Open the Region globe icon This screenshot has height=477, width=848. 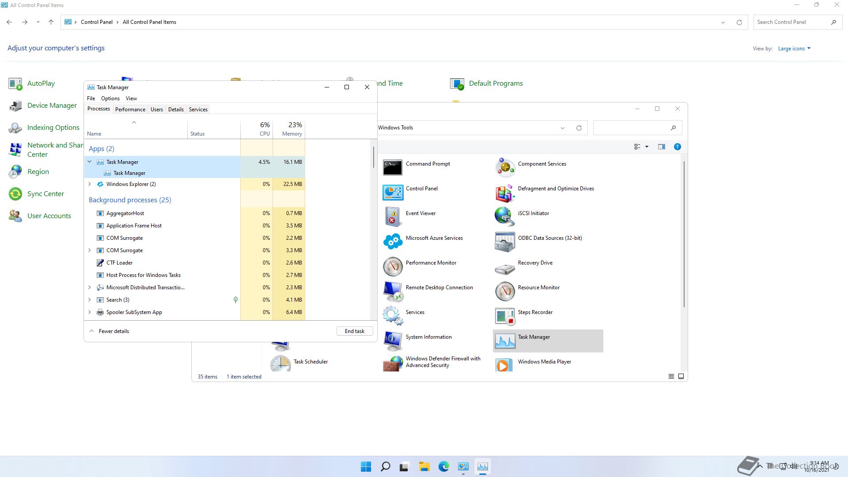(x=15, y=172)
